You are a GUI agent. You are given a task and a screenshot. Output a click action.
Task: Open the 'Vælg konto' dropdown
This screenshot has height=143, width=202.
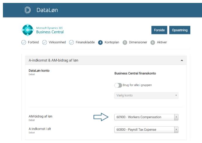pos(146,96)
